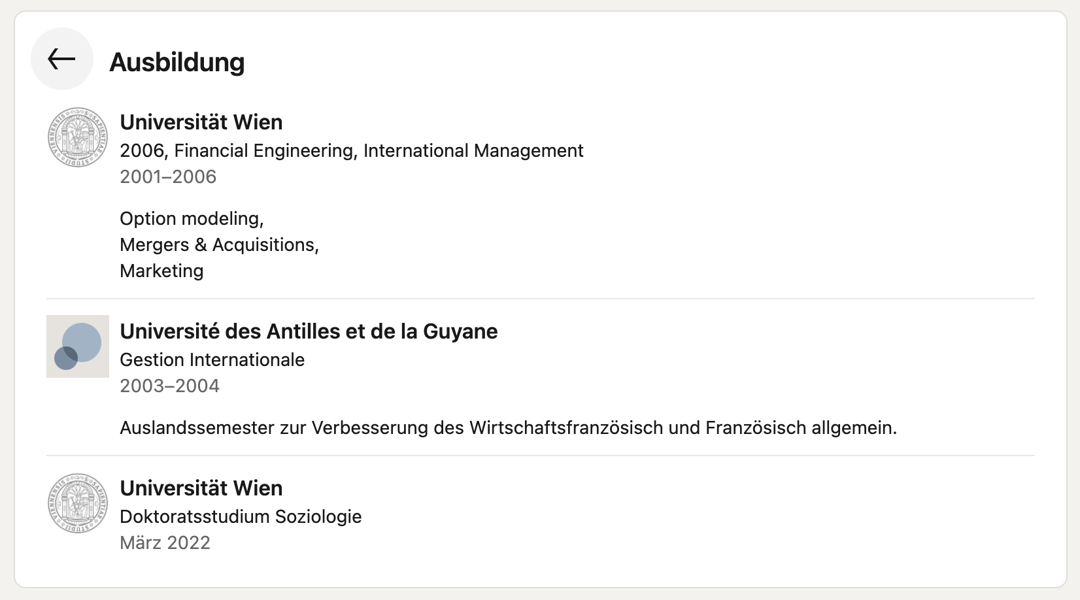This screenshot has height=600, width=1080.
Task: Click the Marketing description line
Action: coord(161,271)
